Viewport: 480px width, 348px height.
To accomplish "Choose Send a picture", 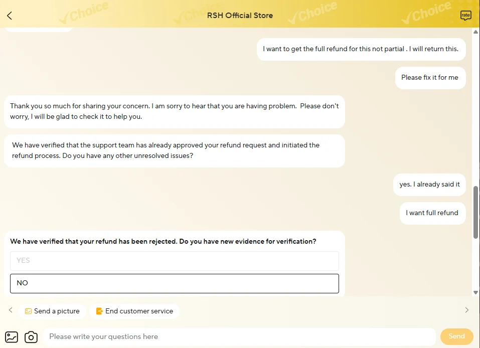I will point(52,311).
